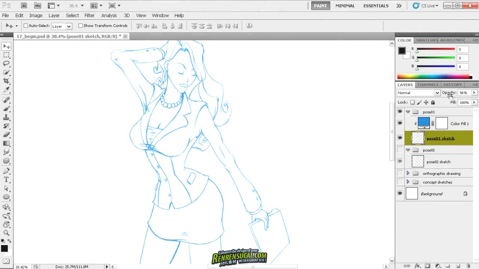Open the Filter menu
The image size is (479, 269).
pyautogui.click(x=89, y=15)
